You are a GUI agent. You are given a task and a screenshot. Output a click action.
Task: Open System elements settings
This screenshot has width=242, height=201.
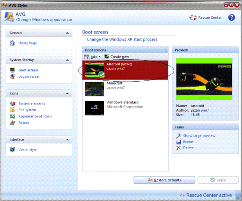pyautogui.click(x=32, y=103)
